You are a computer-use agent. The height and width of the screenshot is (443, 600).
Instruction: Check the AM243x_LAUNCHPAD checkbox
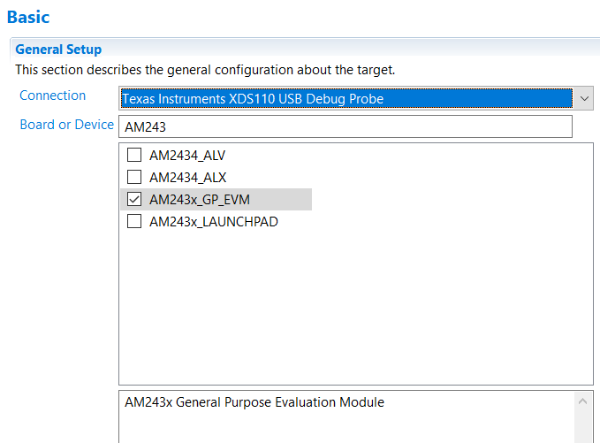[134, 222]
